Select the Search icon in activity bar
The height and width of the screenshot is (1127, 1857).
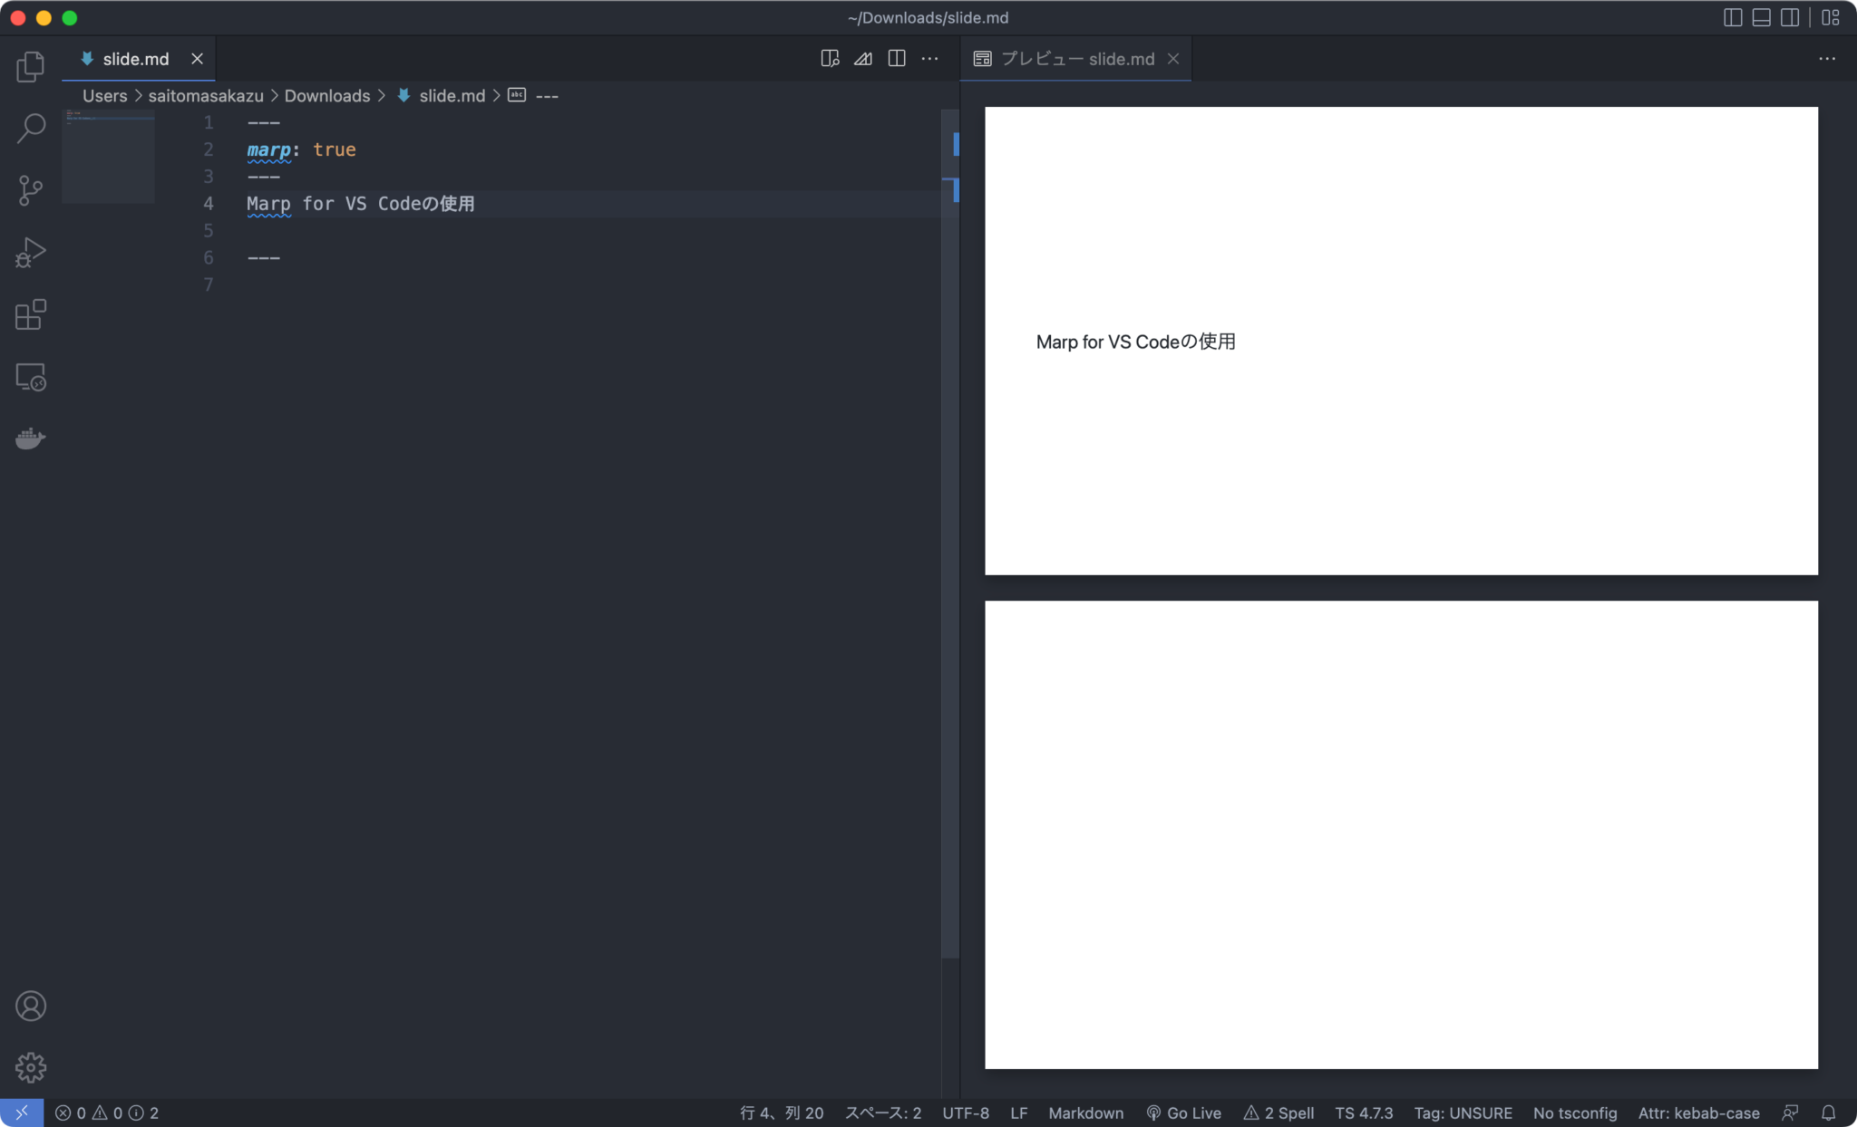(31, 129)
